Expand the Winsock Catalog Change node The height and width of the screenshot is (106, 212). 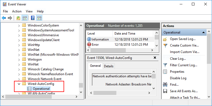pos(19,69)
